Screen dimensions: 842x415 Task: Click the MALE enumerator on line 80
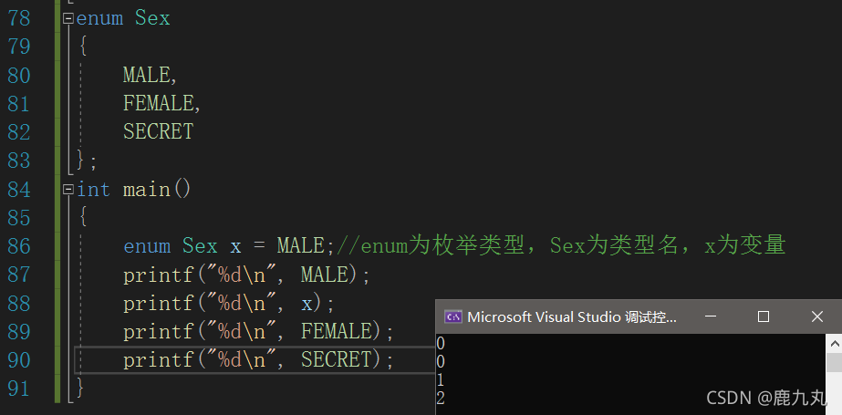click(146, 75)
